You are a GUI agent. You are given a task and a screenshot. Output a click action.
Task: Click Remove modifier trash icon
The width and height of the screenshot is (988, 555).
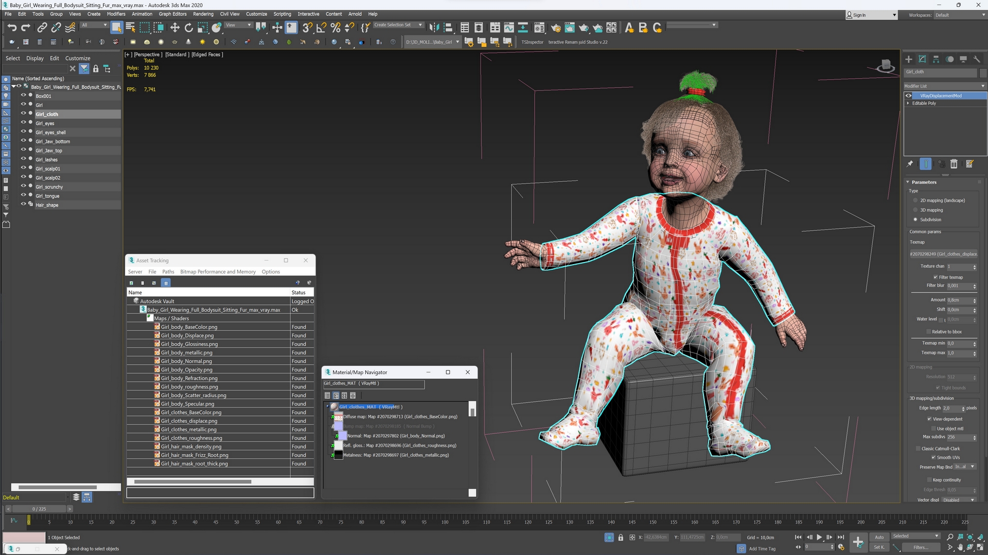pos(954,164)
